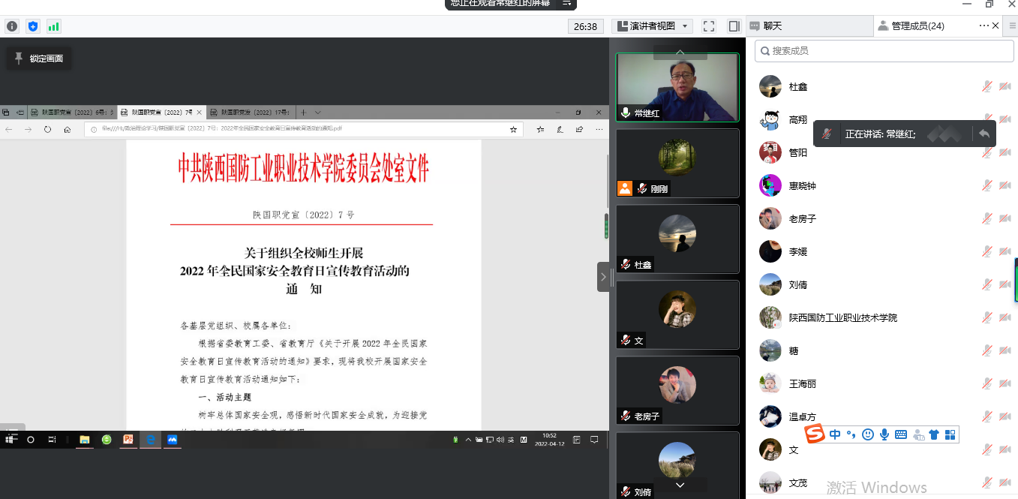
Task: Click the more options ellipsis in members tab
Action: click(984, 26)
